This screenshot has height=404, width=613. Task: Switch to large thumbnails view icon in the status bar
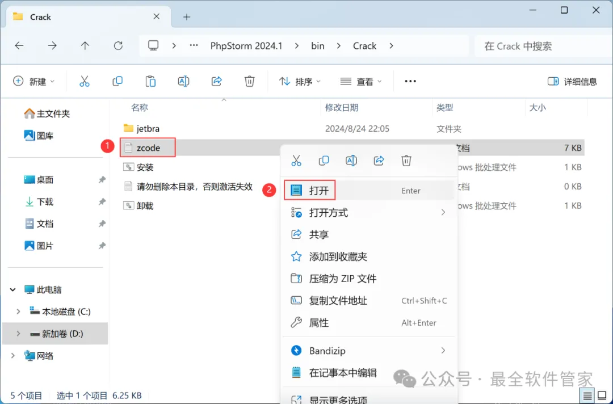tap(602, 396)
